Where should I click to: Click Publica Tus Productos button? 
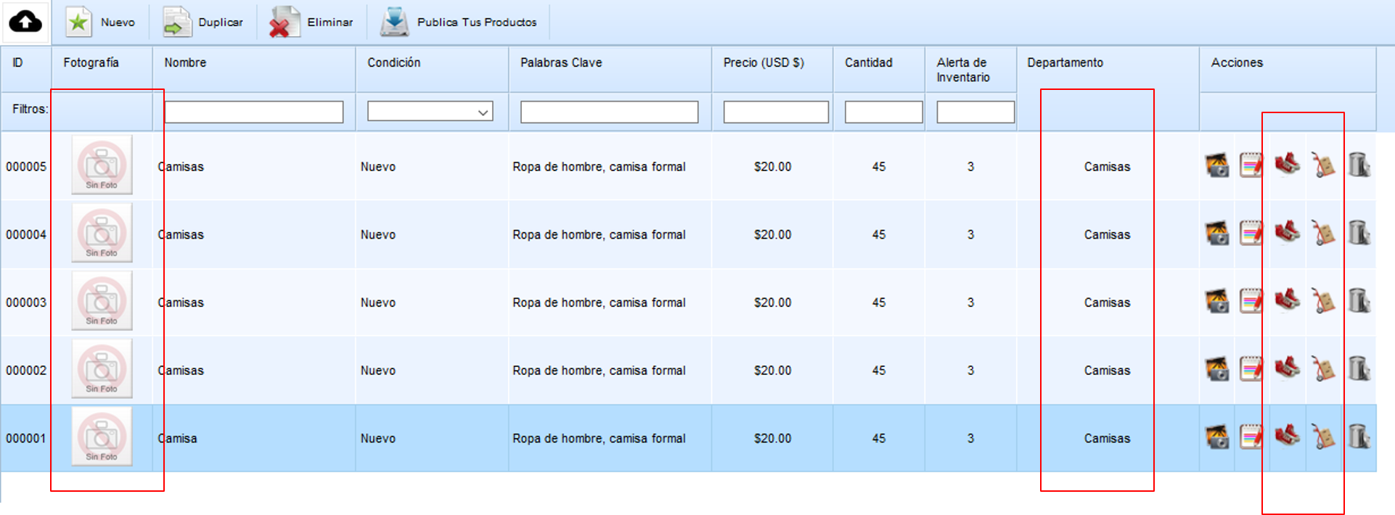[x=459, y=22]
